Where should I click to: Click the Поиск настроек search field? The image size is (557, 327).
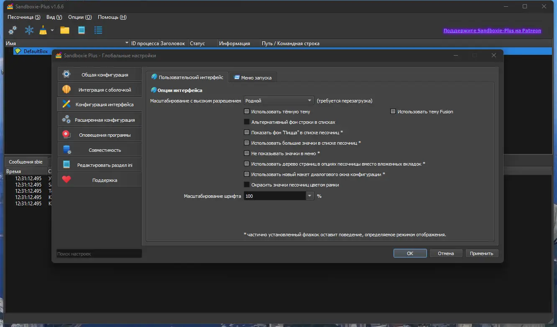click(99, 254)
